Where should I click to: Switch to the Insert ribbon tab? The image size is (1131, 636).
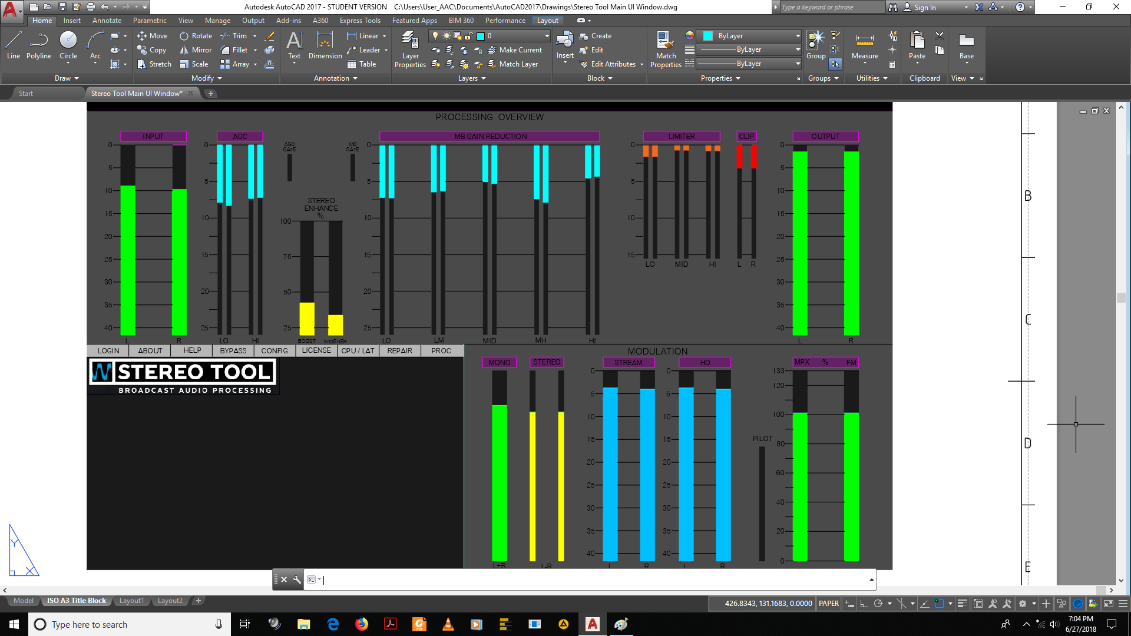(x=72, y=21)
